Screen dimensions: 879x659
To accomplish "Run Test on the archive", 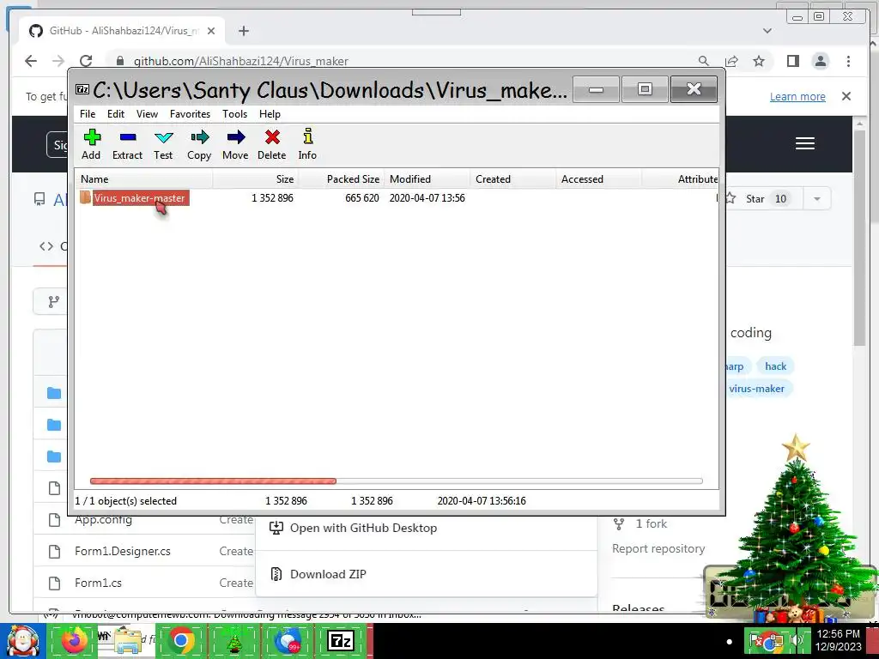I will [x=163, y=144].
